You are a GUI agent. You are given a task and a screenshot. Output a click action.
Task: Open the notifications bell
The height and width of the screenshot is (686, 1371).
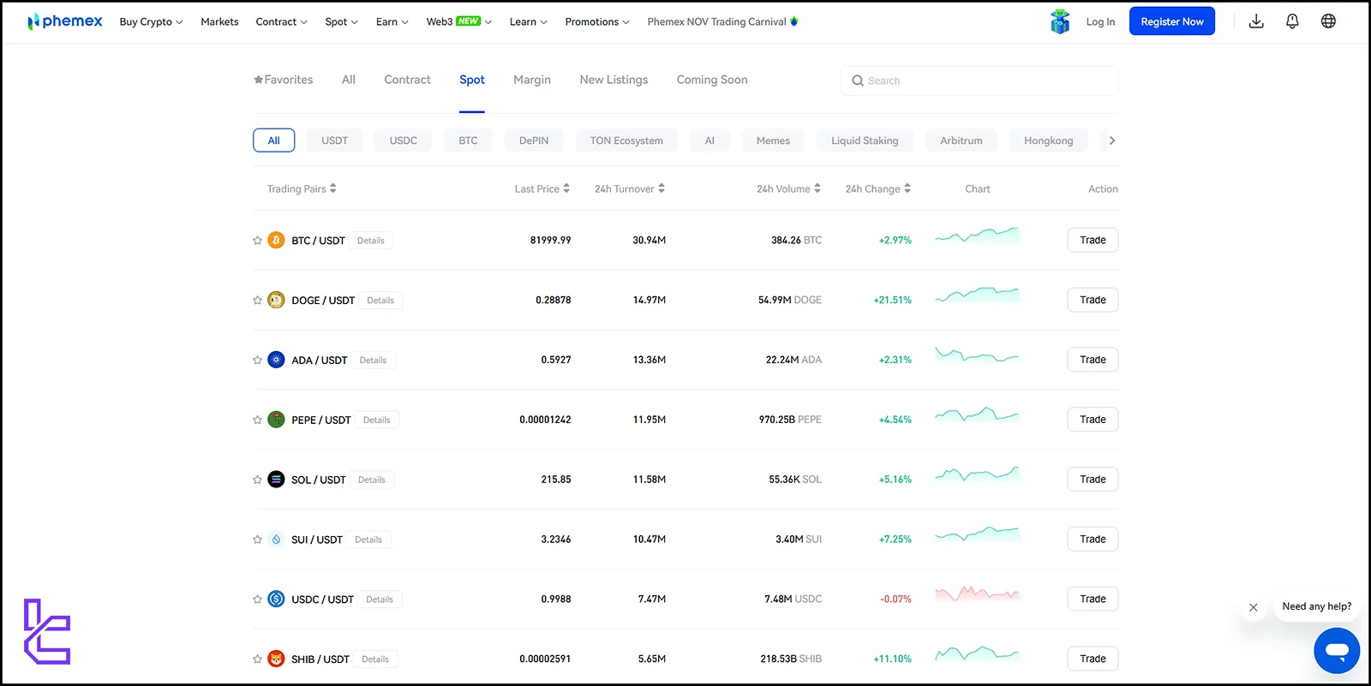(1292, 21)
